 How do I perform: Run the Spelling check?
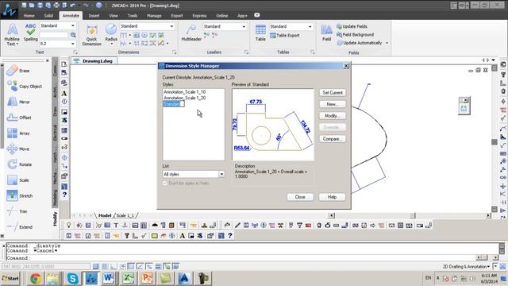(30, 33)
